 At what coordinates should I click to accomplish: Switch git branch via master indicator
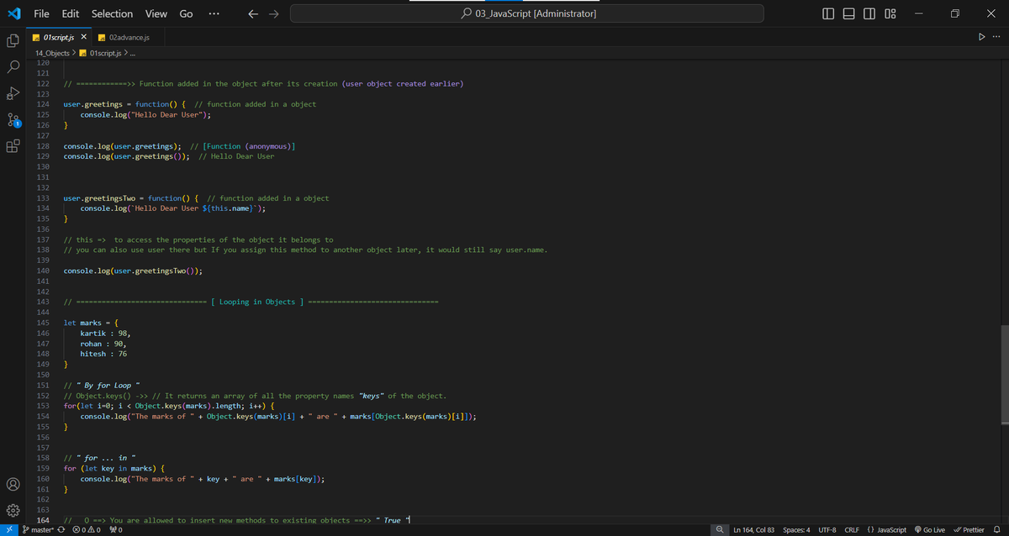point(39,530)
